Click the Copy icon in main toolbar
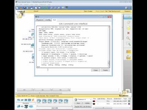 [36, 8]
